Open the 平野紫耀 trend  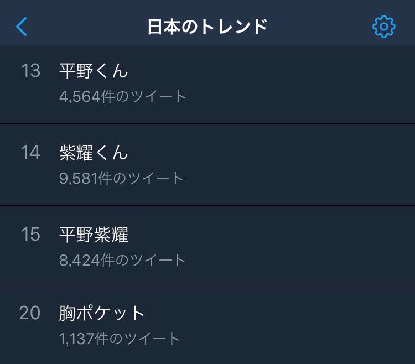click(94, 235)
